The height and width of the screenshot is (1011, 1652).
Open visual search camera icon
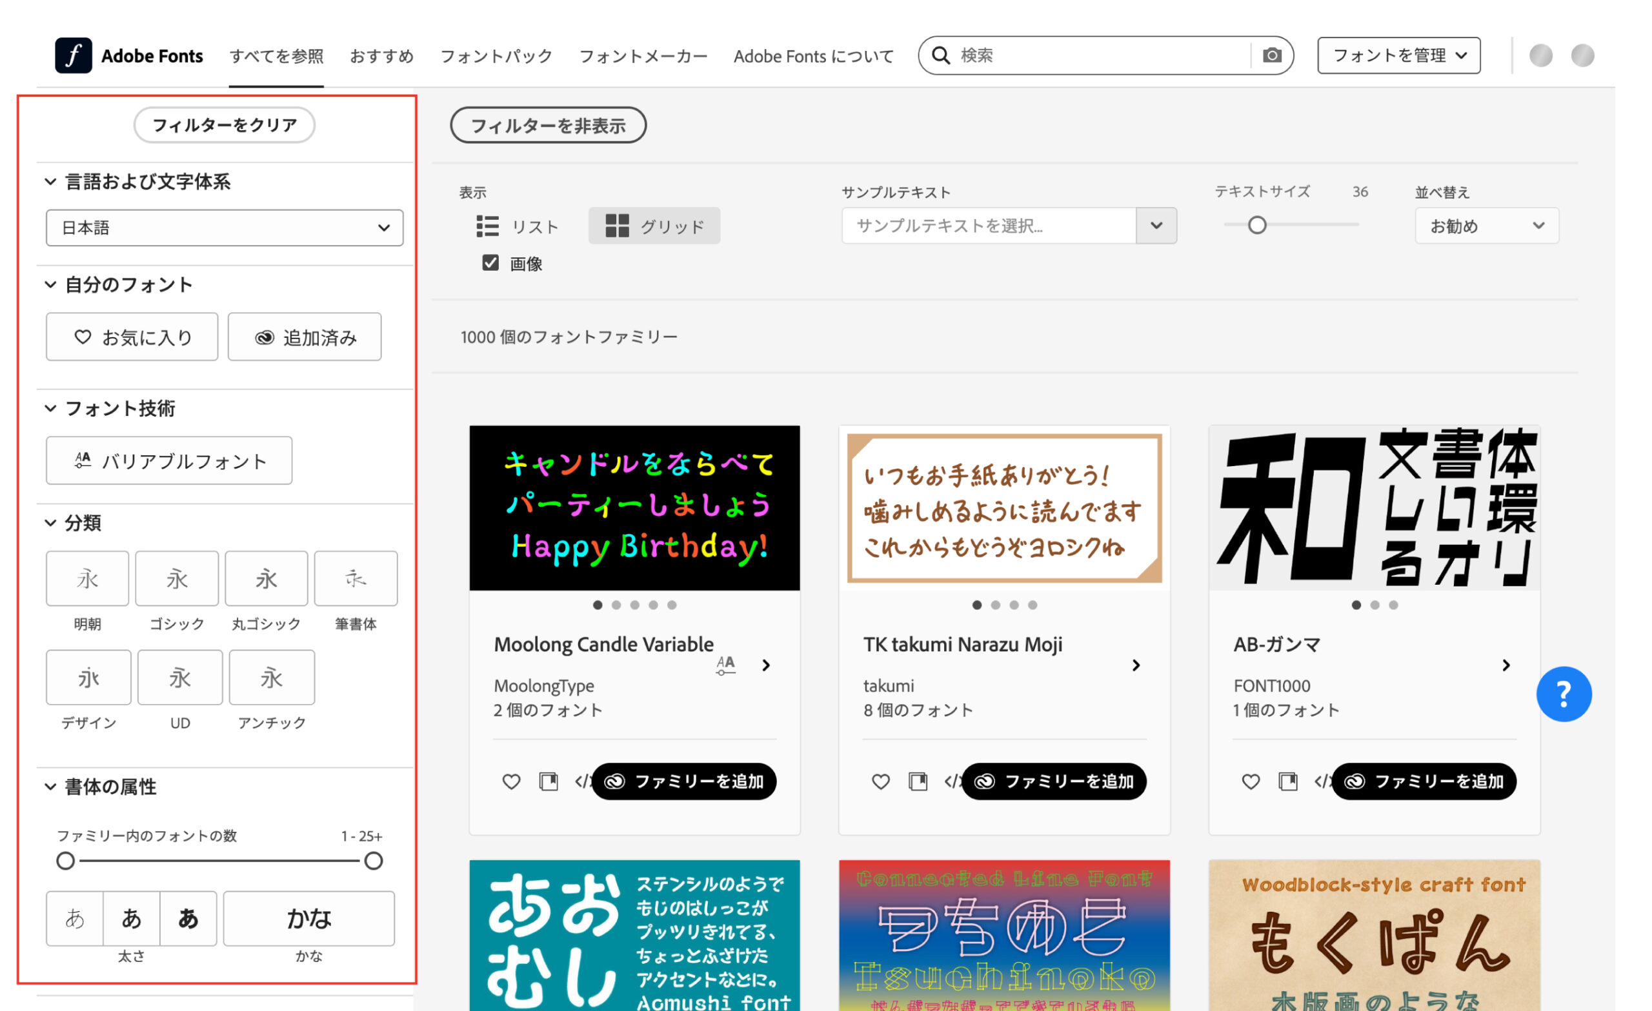(1271, 55)
